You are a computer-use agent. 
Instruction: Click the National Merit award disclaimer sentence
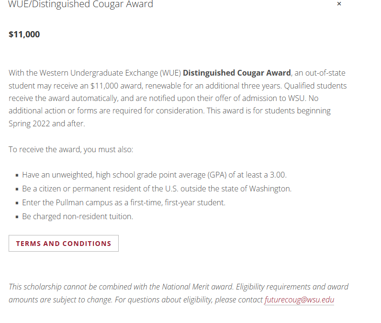point(121,287)
